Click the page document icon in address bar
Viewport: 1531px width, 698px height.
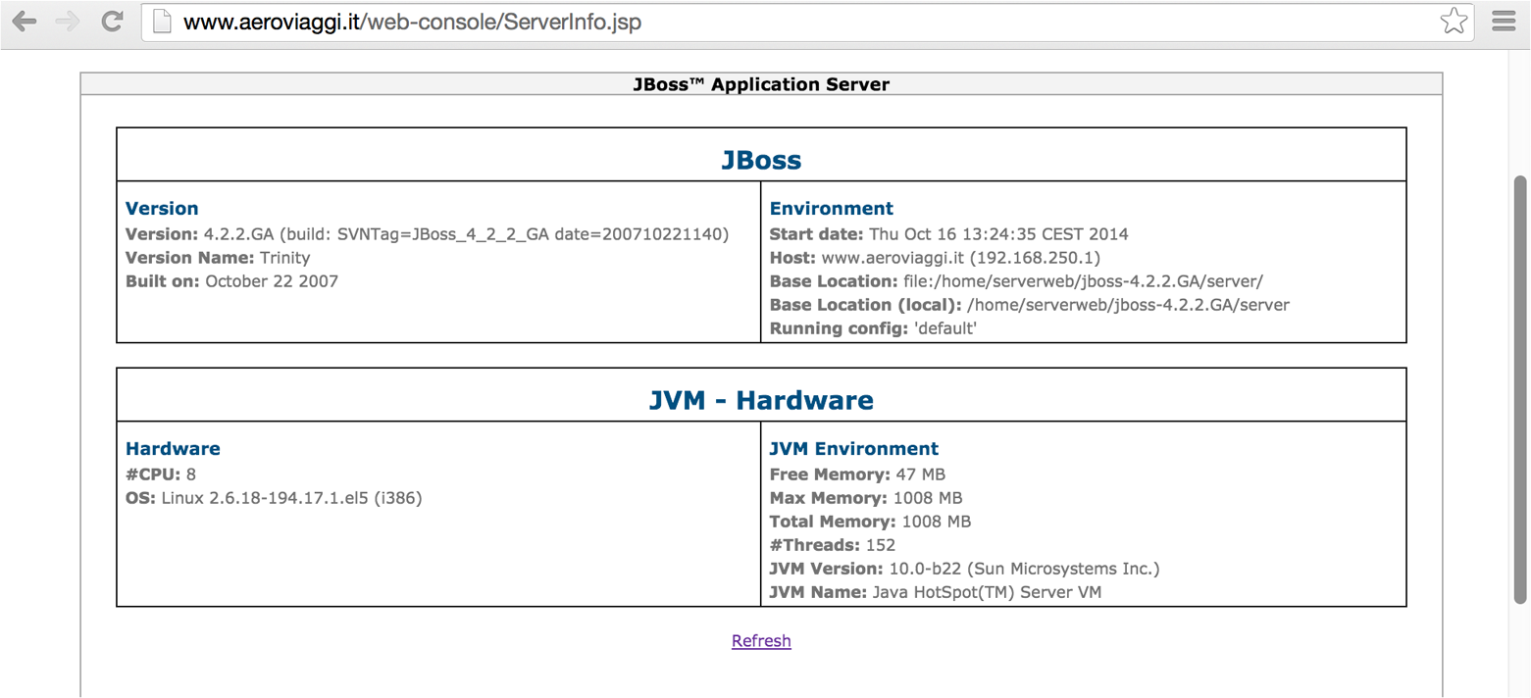pyautogui.click(x=162, y=21)
